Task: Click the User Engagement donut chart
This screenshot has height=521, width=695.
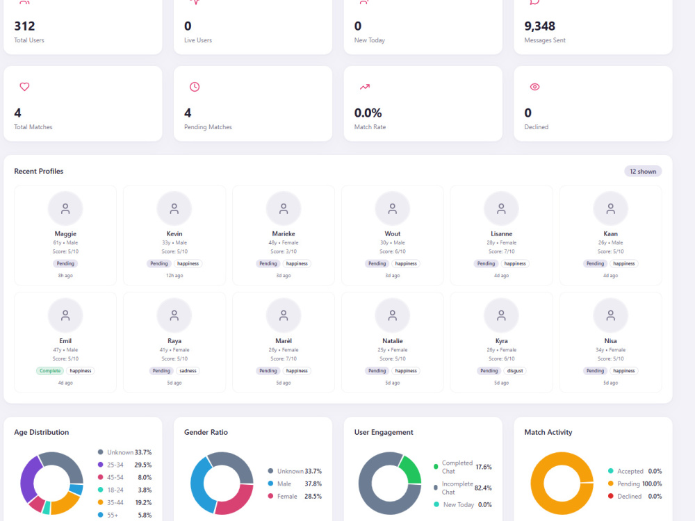Action: [390, 483]
